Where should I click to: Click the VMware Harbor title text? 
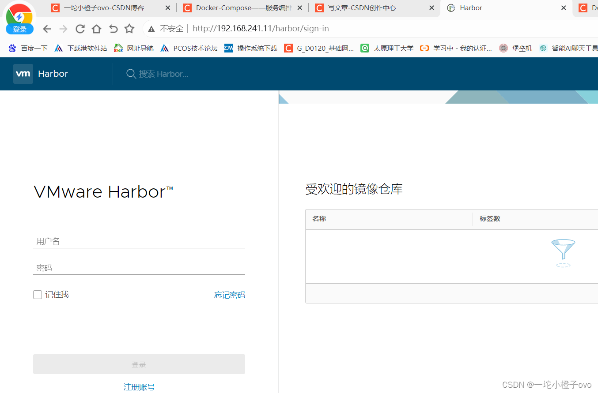point(103,192)
